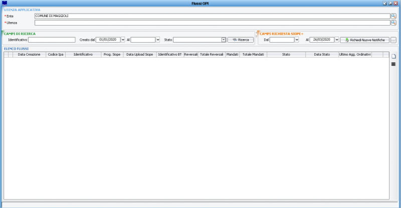401x208 pixels.
Task: Click the new document icon beside the table
Action: tap(393, 56)
